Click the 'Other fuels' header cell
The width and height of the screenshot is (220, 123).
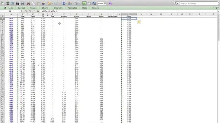point(113,16)
